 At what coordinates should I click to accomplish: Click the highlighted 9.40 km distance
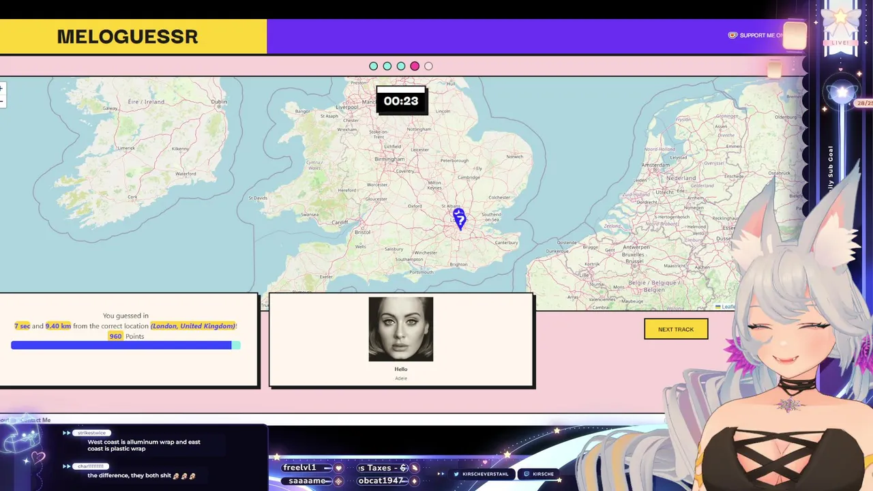(x=58, y=326)
